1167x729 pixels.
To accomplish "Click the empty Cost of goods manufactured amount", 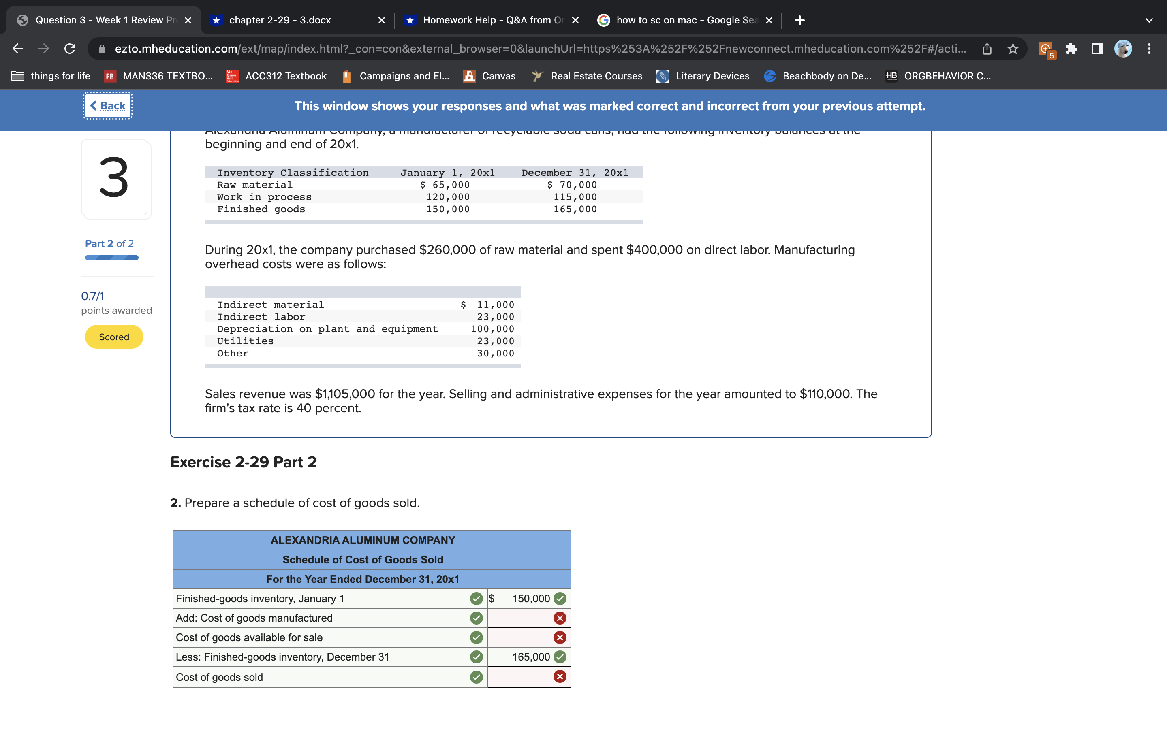I will pos(529,618).
